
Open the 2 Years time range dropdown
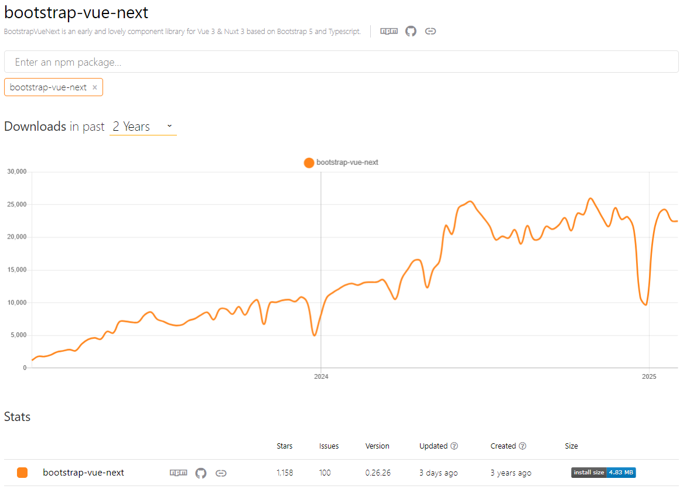[x=142, y=127]
